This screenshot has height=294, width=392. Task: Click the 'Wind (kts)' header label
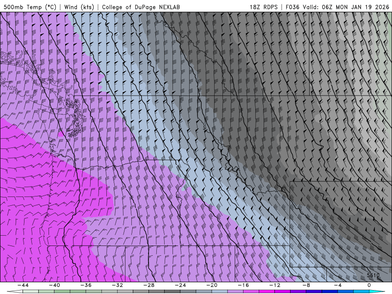pyautogui.click(x=79, y=7)
